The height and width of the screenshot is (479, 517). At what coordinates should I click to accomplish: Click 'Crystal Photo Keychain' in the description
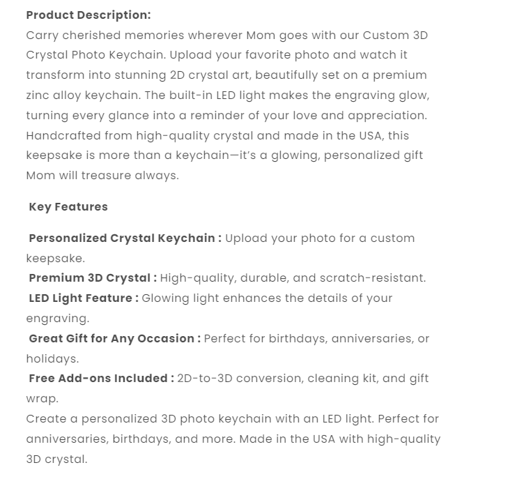point(95,55)
